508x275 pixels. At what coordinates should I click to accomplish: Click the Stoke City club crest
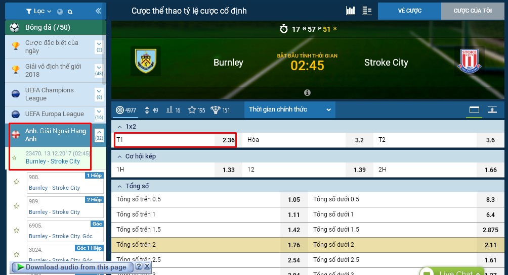(x=470, y=61)
